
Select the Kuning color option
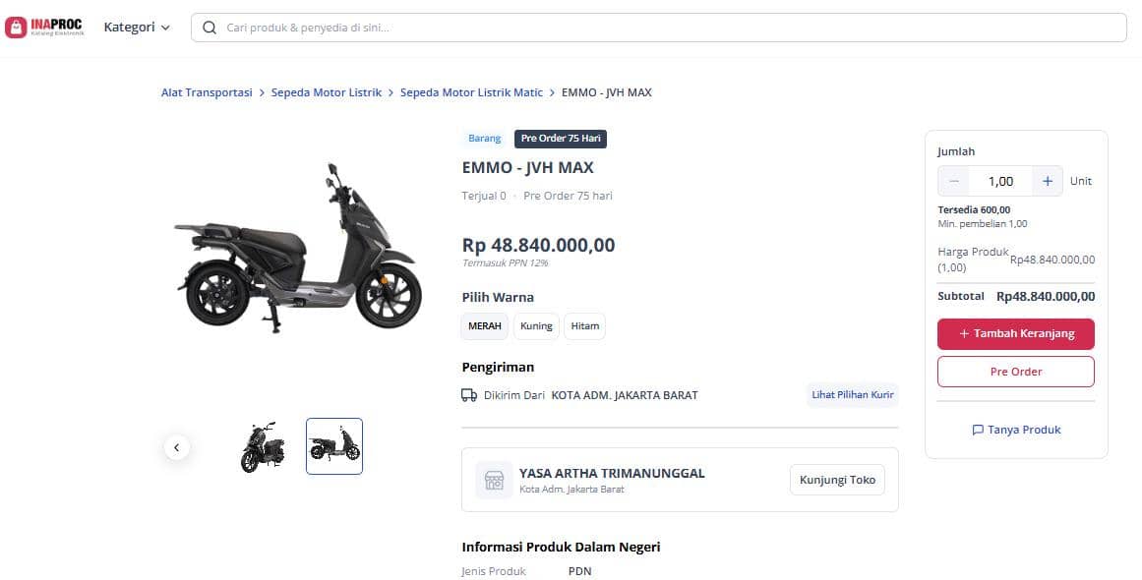[x=535, y=325]
